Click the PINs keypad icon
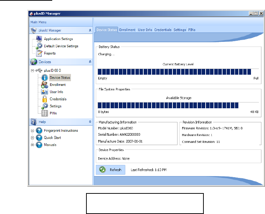This screenshot has height=214, width=265. coord(45,113)
